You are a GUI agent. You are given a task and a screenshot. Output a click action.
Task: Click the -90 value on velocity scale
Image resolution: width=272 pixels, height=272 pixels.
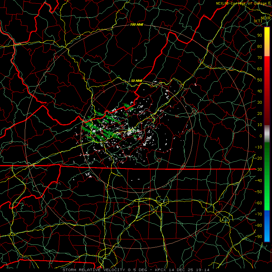(x=258, y=237)
